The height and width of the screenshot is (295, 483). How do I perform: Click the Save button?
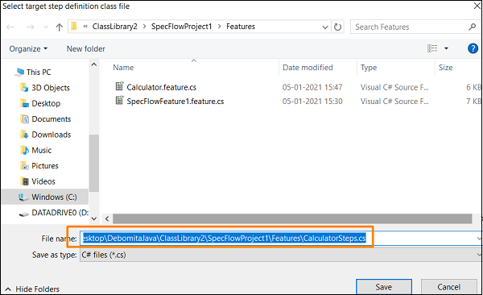pyautogui.click(x=384, y=287)
